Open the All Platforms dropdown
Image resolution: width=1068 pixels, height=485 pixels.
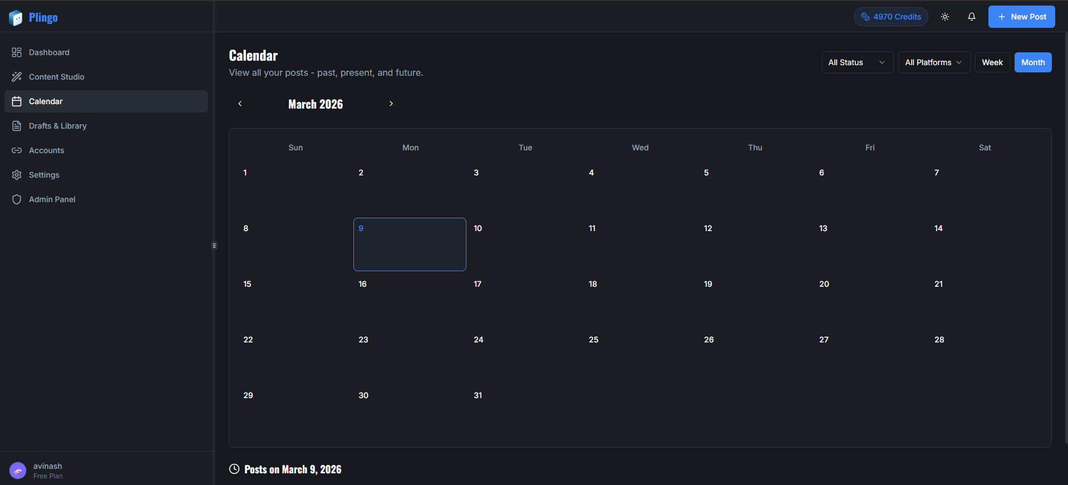[x=934, y=62]
